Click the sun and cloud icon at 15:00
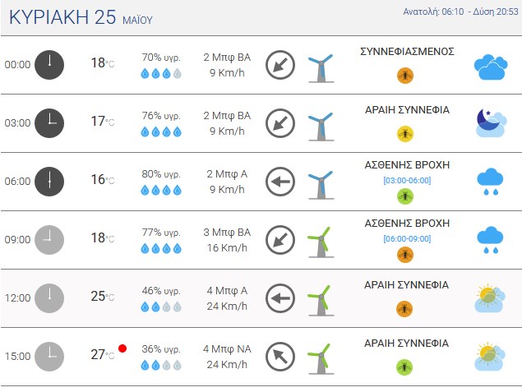Image resolution: width=522 pixels, height=392 pixels. (x=490, y=357)
